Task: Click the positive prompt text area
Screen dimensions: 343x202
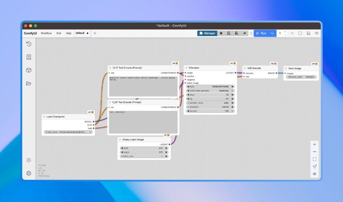Action: coord(143,86)
